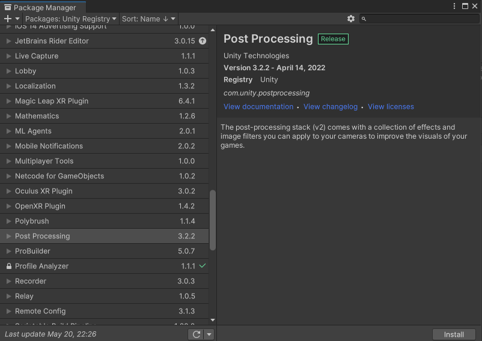
Task: Select the Polybrush package
Action: click(x=104, y=222)
